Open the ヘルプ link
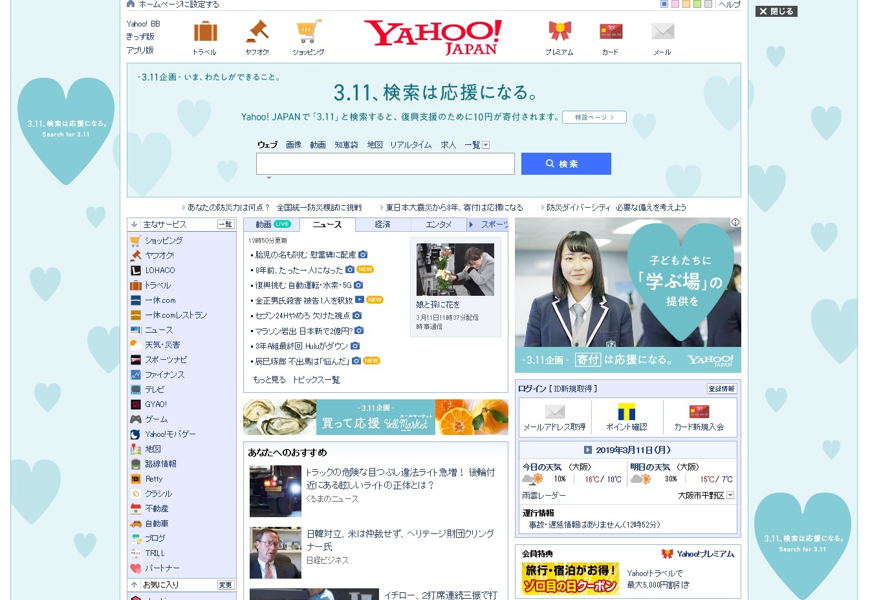This screenshot has width=870, height=600. click(730, 5)
